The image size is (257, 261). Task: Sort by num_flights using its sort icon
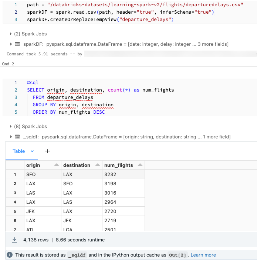pyautogui.click(x=140, y=165)
